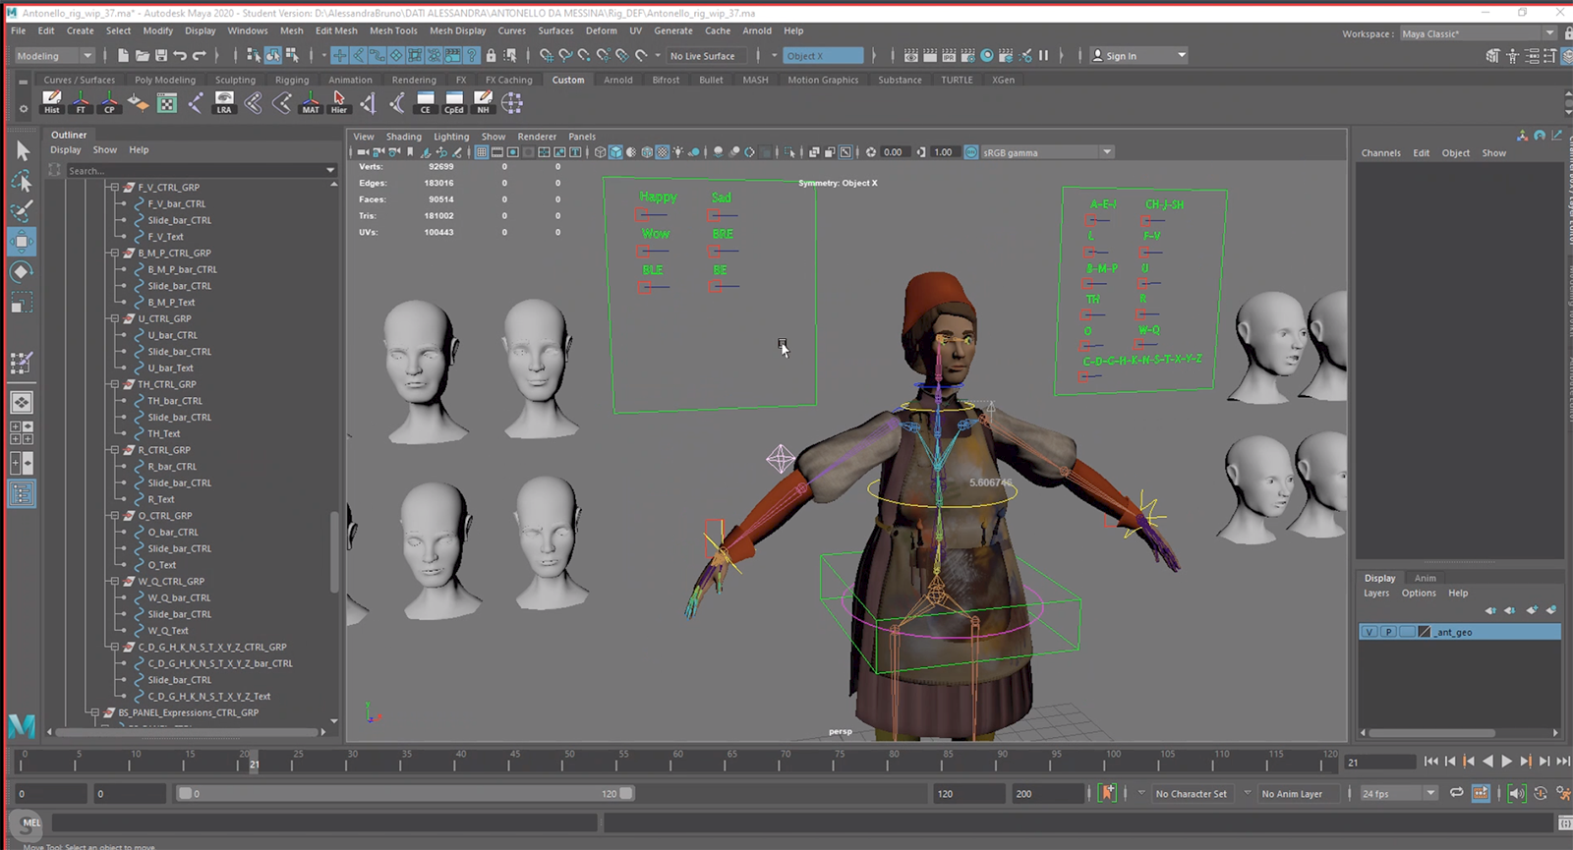
Task: Click the loop playback icon
Action: pyautogui.click(x=1456, y=793)
